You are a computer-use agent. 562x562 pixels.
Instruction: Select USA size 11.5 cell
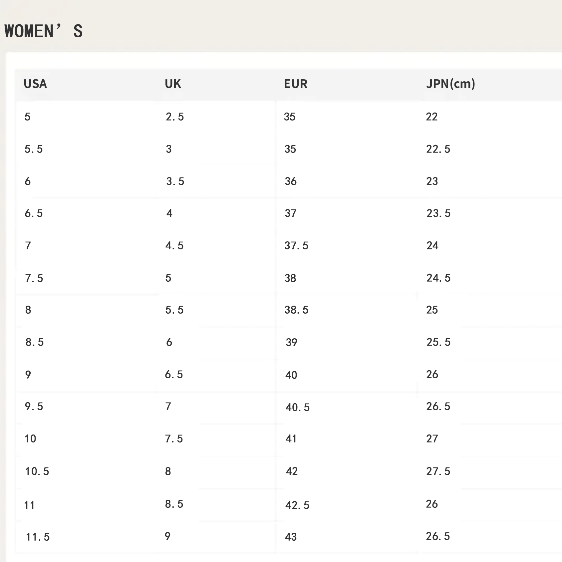38,537
